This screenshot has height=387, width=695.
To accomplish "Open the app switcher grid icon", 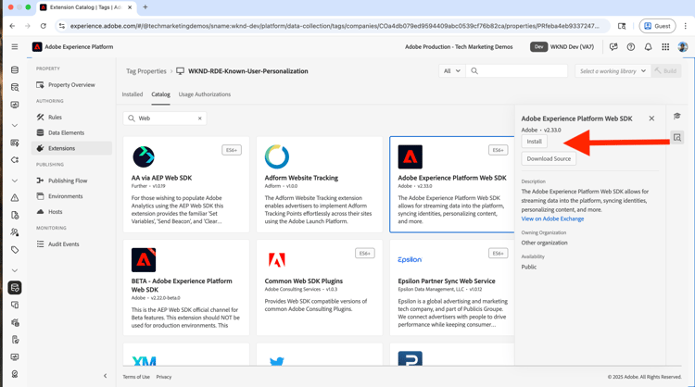I will [665, 47].
